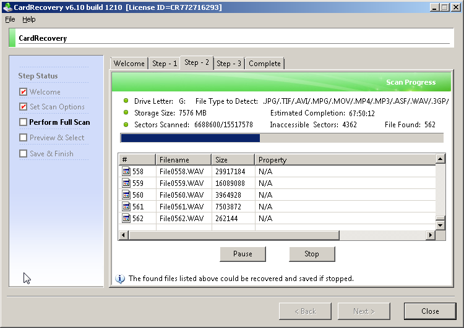Click the horizontal scrollbar thumb
The image size is (464, 328).
(x=234, y=235)
